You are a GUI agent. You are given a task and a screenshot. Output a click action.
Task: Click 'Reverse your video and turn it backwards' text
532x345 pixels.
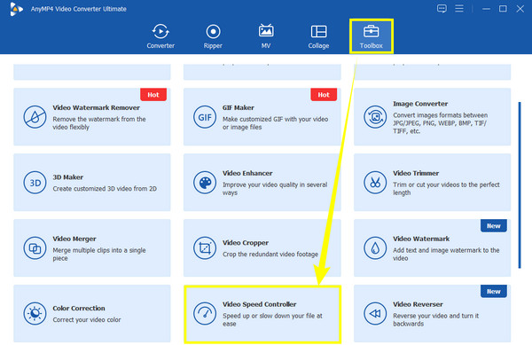(x=435, y=319)
